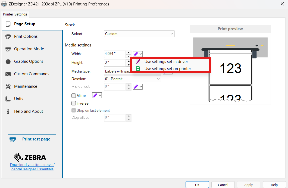Click the Help and About info icon
This screenshot has width=288, height=188.
[8, 111]
